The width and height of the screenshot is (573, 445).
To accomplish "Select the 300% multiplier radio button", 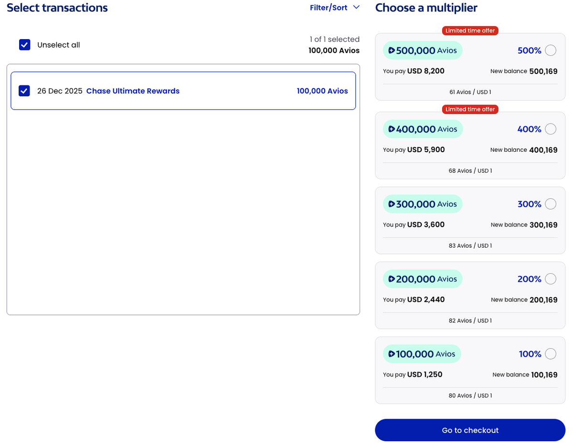I will pos(550,204).
